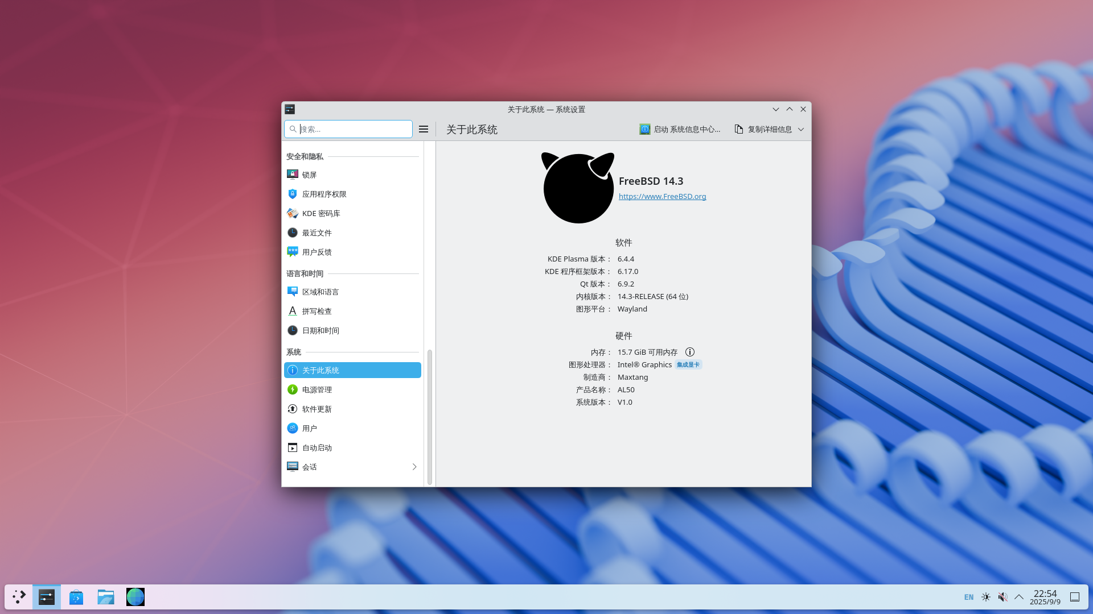1093x614 pixels.
Task: Expand hidden system tray icons arrow
Action: 1019,597
